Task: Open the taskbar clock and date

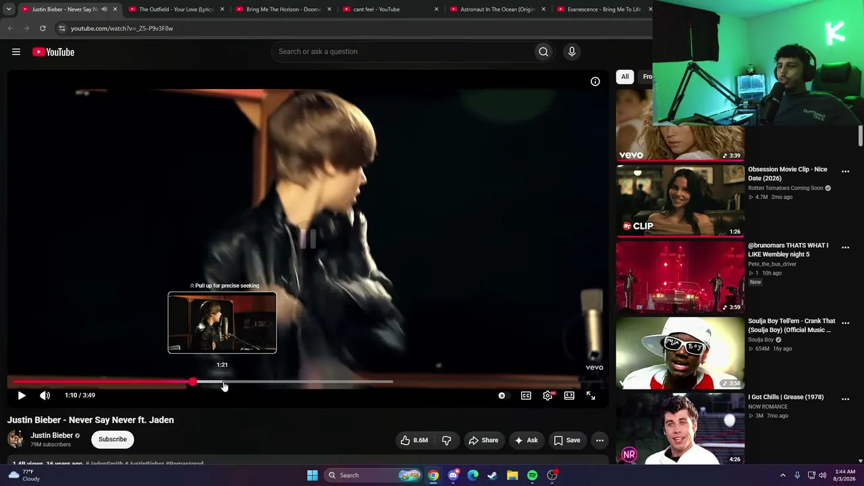Action: tap(845, 475)
